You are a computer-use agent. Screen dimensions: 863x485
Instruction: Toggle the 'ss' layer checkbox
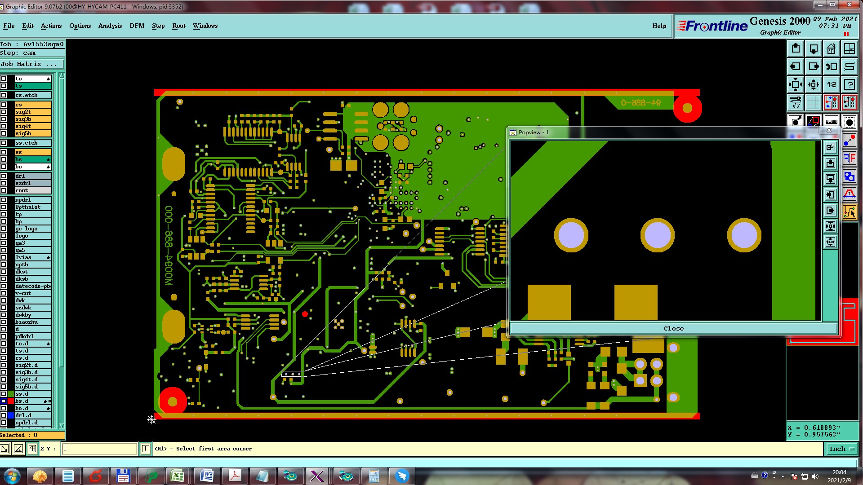pyautogui.click(x=4, y=152)
